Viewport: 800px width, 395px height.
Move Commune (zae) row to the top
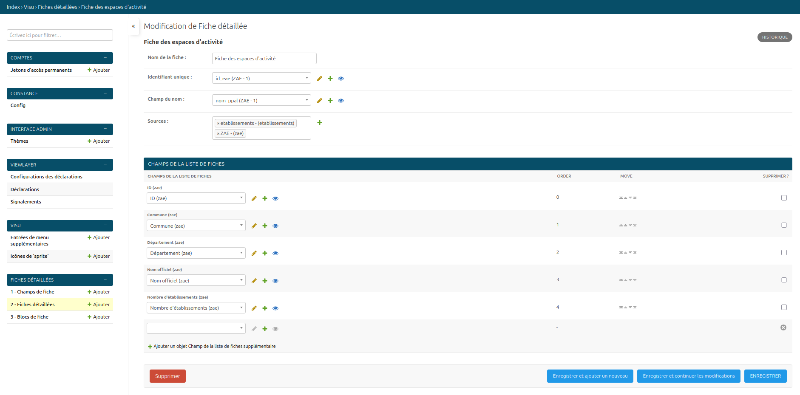(621, 225)
